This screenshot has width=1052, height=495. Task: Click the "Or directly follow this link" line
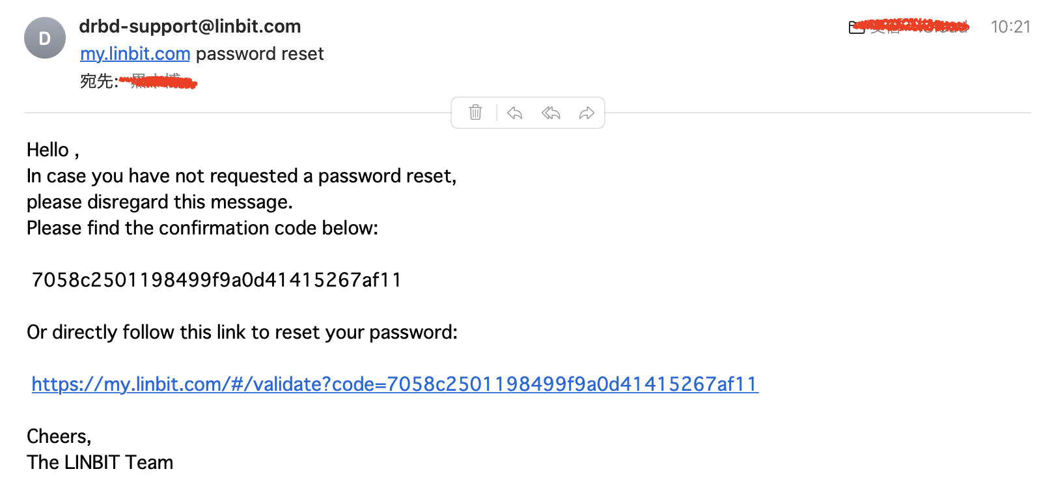click(x=242, y=332)
